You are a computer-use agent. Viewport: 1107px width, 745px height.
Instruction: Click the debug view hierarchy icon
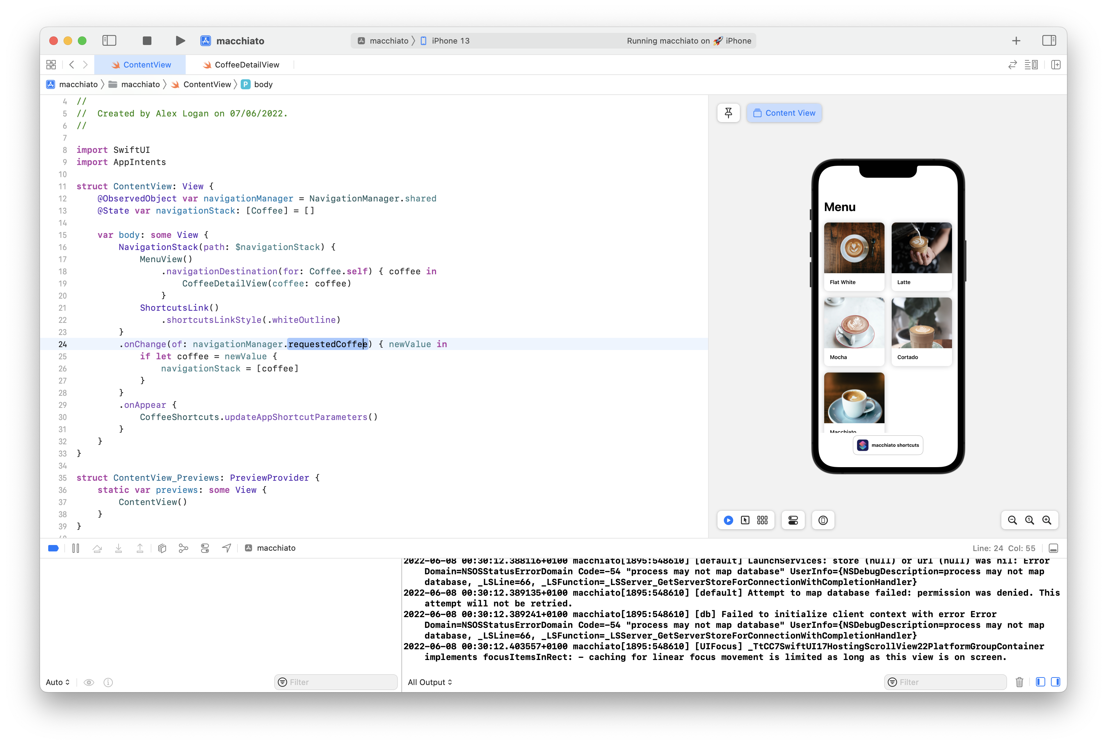point(162,548)
